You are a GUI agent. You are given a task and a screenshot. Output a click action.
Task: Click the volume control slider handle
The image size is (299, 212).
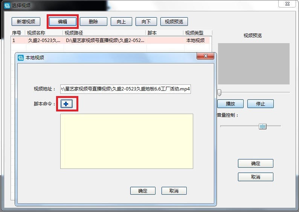coord(262,126)
